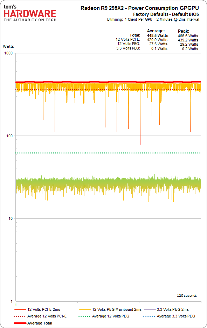
Task: Click the 'Average 12 Volts PEG' legend entry
Action: pyautogui.click(x=104, y=316)
